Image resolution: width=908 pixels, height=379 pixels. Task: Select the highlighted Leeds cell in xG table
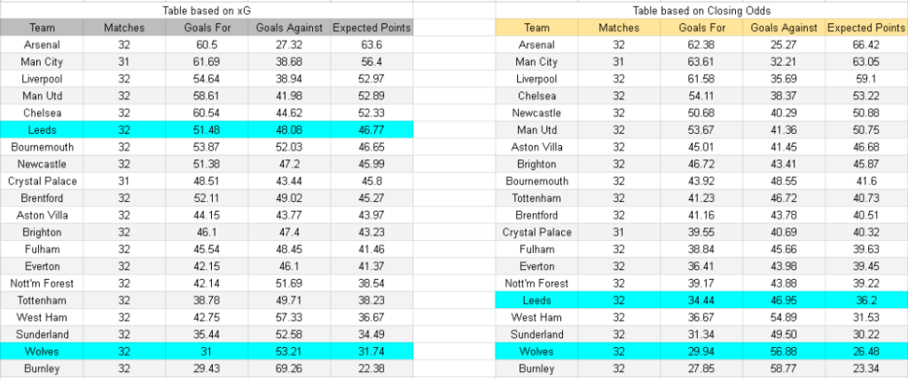coord(42,130)
